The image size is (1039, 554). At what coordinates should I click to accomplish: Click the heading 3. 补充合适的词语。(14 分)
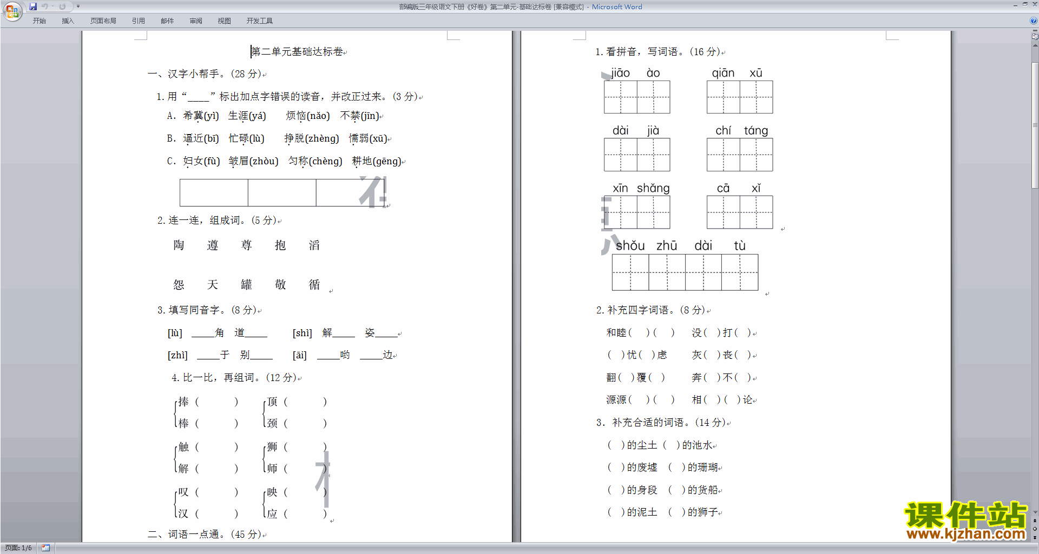click(661, 423)
